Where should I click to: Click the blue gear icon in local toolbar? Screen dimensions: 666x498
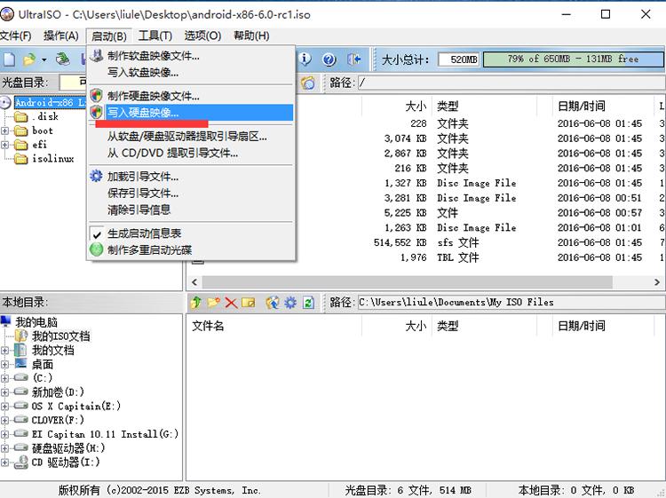coord(290,303)
